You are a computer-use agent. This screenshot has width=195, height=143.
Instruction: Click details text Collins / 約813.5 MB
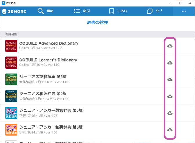[x=34, y=48]
